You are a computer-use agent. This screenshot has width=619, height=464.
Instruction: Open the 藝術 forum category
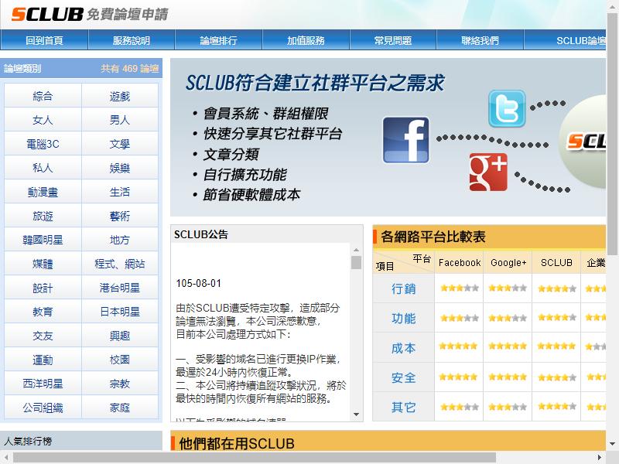(120, 216)
